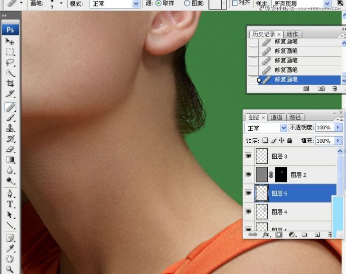
Task: Select the Healing Brush tool
Action: pos(10,107)
